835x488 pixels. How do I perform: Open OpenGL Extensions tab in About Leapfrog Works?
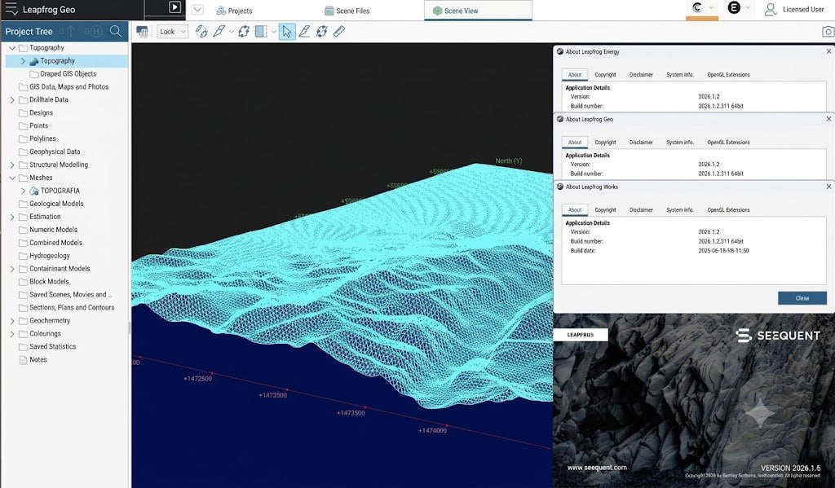pyautogui.click(x=728, y=209)
